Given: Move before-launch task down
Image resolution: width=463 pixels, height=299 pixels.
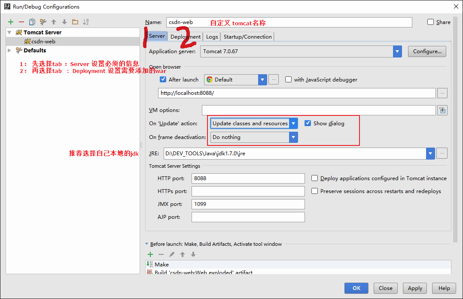Looking at the screenshot, I should pos(193,254).
